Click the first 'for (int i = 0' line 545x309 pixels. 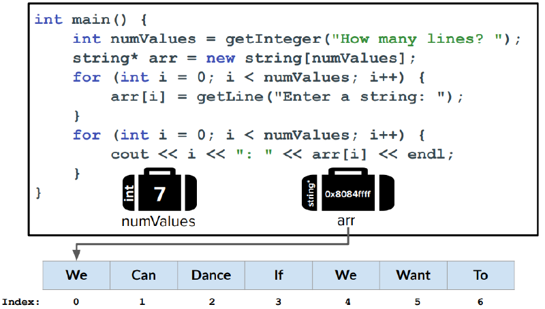coord(249,78)
